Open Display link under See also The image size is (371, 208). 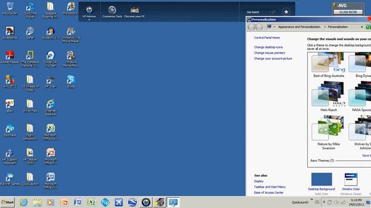(x=259, y=181)
